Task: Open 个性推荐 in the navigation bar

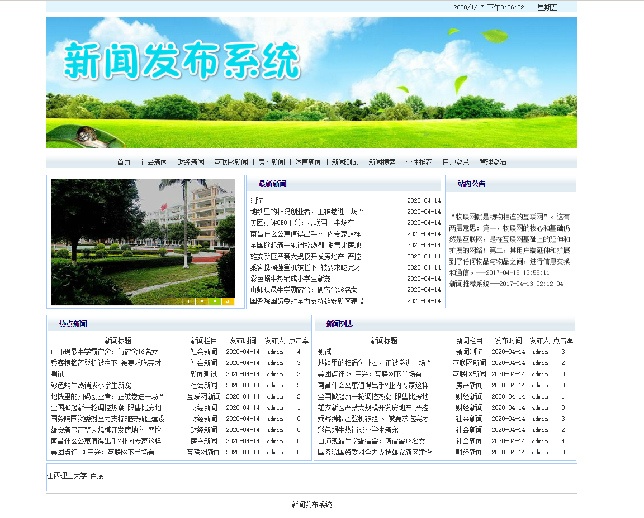Action: 419,162
